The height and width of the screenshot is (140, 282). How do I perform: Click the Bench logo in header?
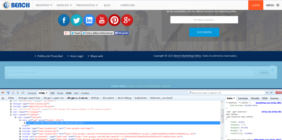coord(16,5)
